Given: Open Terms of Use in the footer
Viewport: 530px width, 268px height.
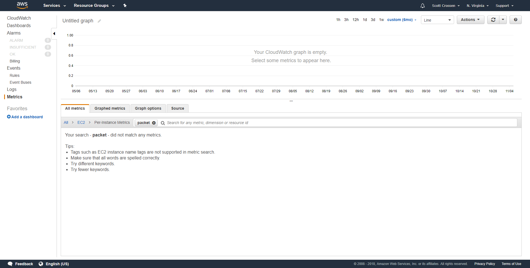Looking at the screenshot, I should pyautogui.click(x=511, y=264).
